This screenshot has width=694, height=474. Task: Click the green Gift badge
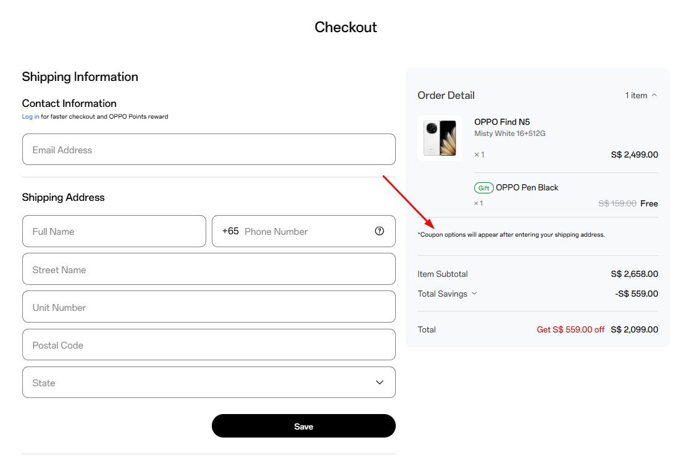[x=483, y=187]
